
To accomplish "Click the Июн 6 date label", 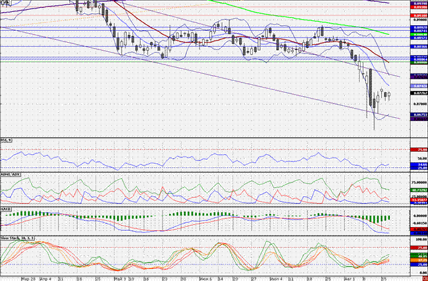I will click(205, 279).
